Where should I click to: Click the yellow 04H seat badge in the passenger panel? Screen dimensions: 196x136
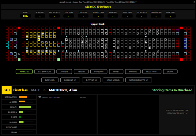[x=7, y=90]
